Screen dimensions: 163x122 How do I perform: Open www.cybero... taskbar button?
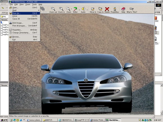(x=34, y=120)
